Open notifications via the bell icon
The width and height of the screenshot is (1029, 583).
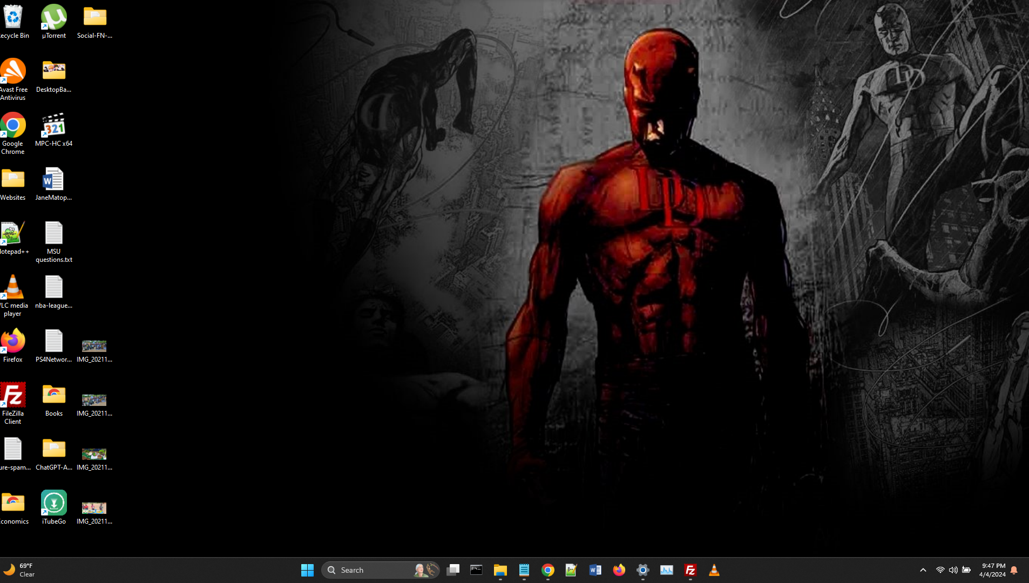click(x=1014, y=570)
